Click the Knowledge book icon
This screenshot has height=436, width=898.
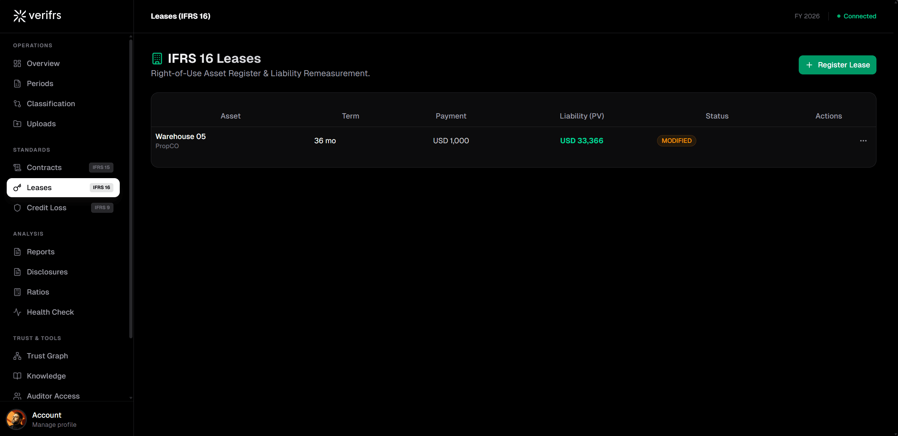(17, 376)
